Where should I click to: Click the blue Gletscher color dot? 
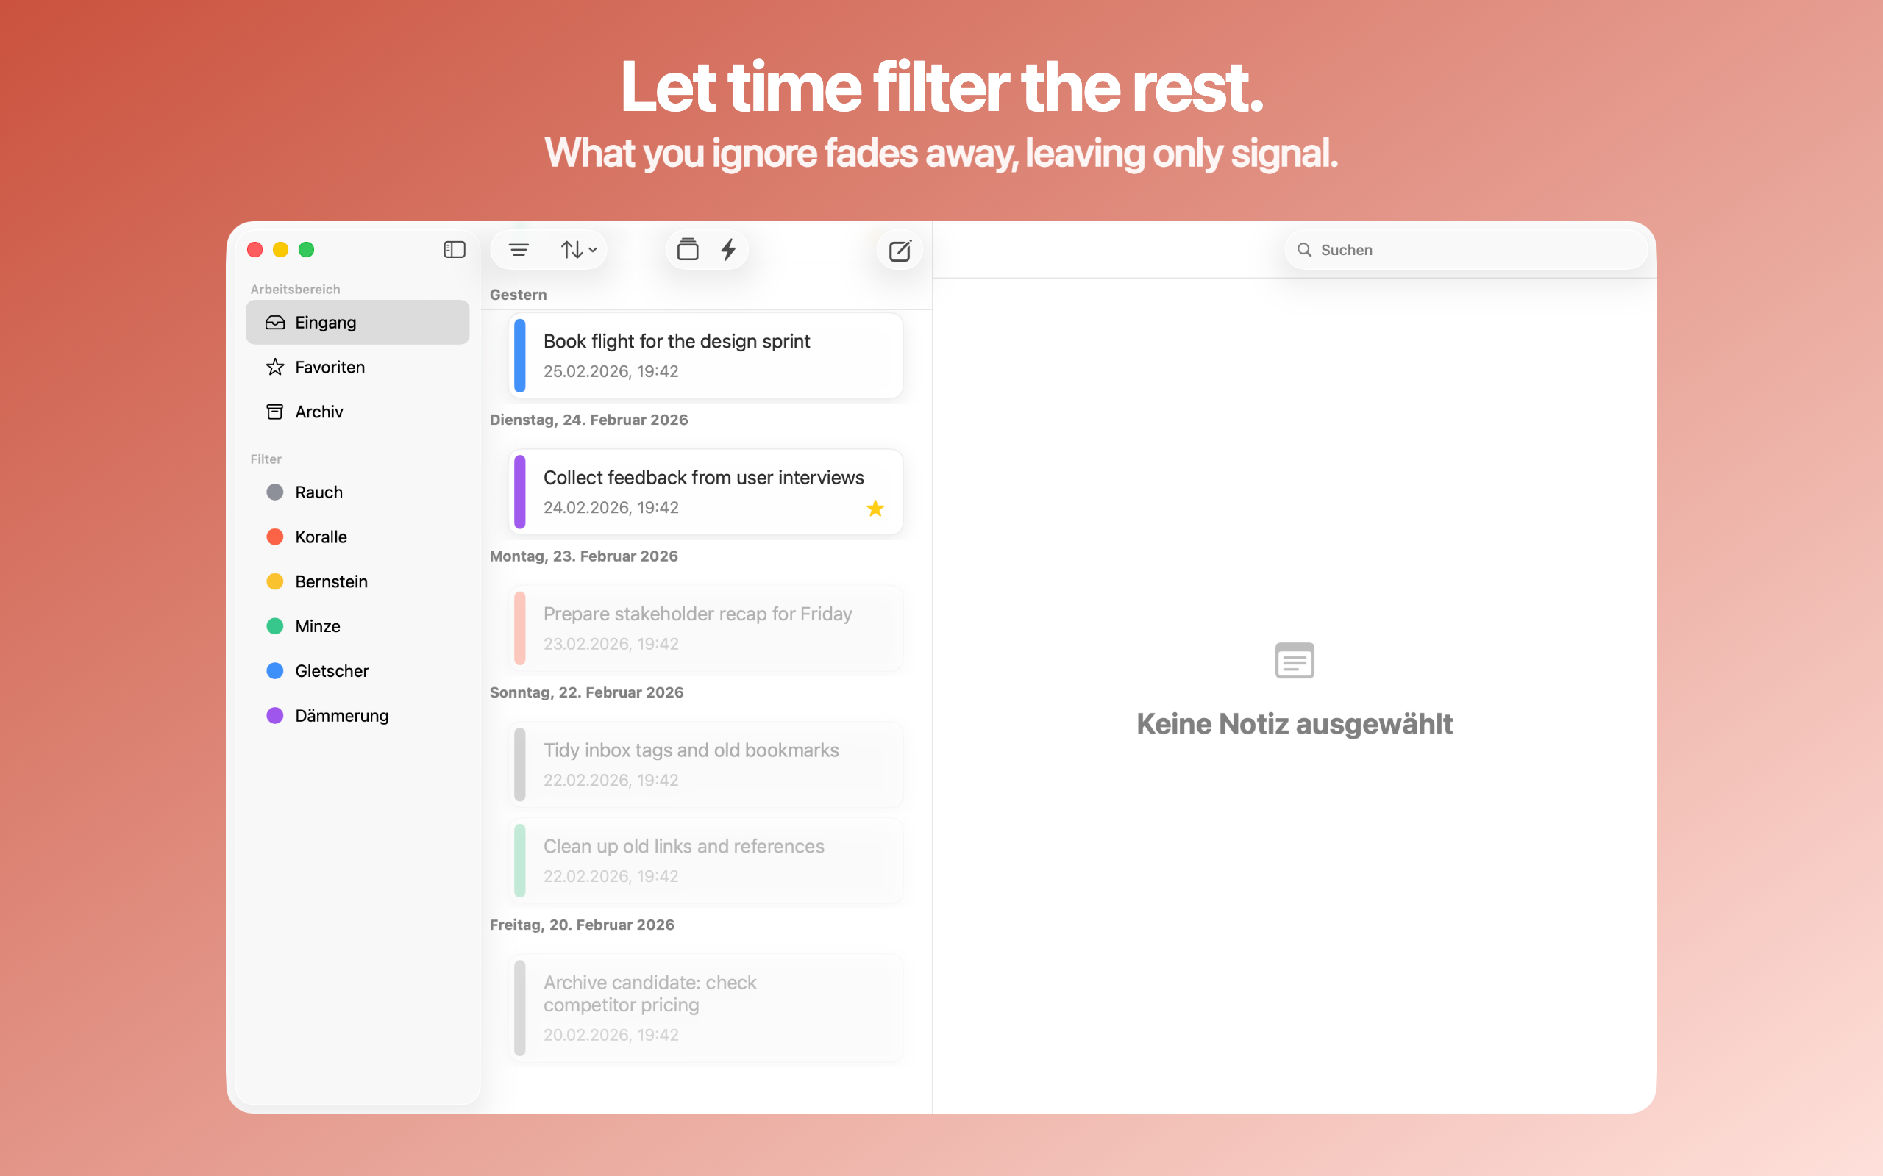(x=274, y=671)
